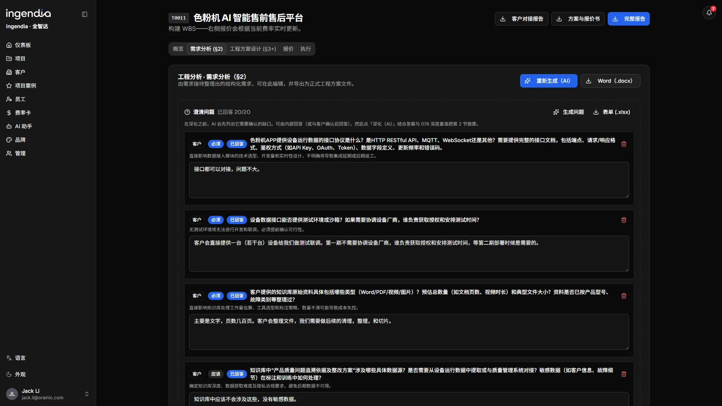Open 品牌 in the sidebar
Viewport: 722px width, 406px height.
[x=48, y=140]
